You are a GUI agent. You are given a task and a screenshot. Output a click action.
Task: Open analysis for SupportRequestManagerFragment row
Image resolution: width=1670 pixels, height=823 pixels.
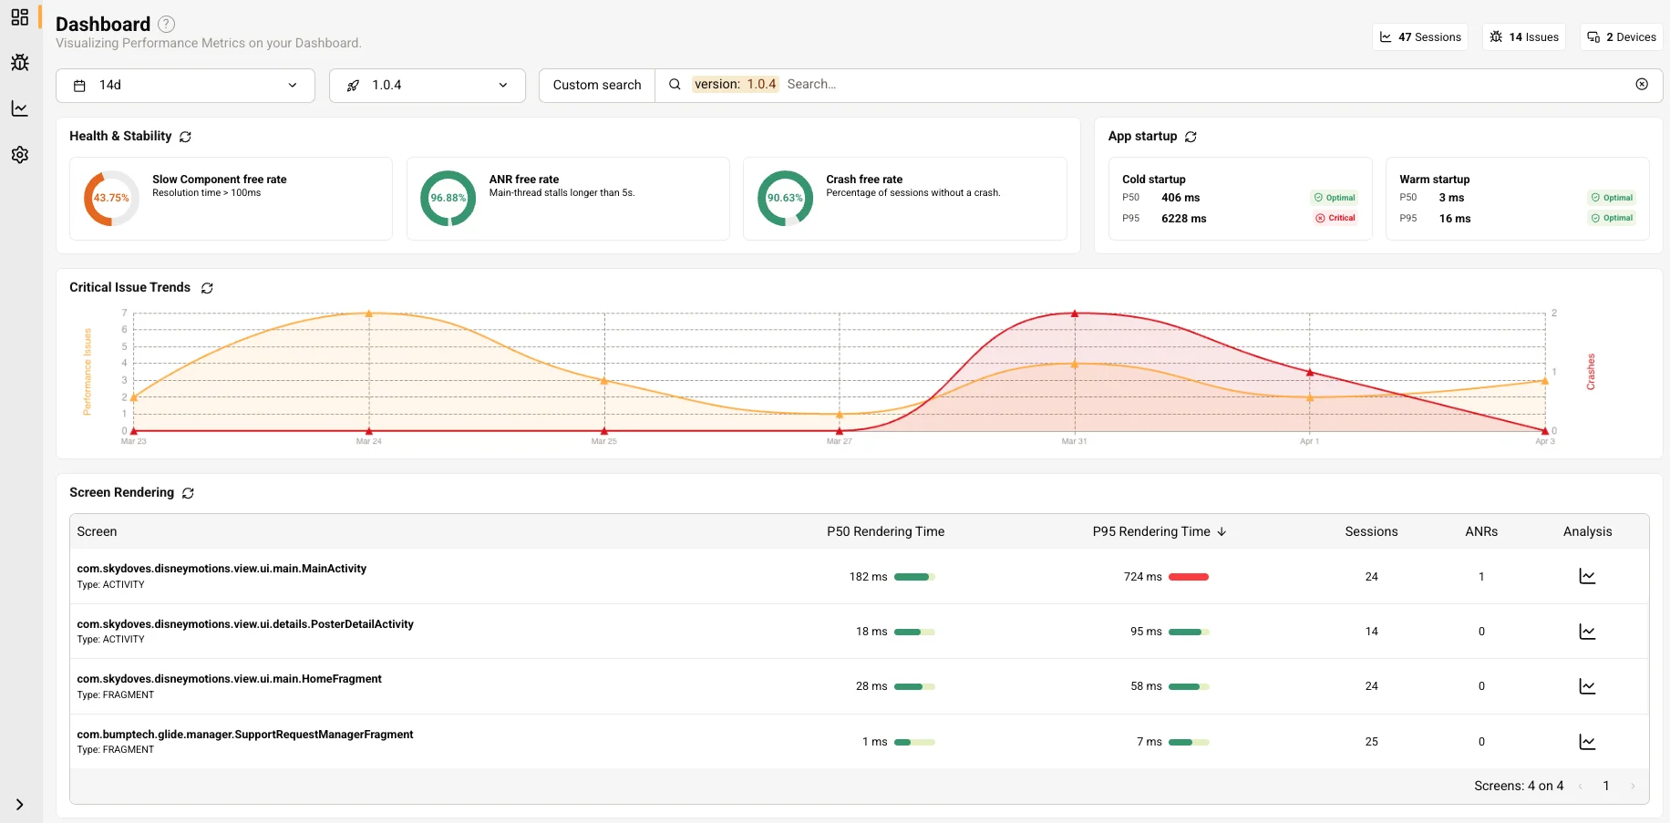[x=1587, y=742]
